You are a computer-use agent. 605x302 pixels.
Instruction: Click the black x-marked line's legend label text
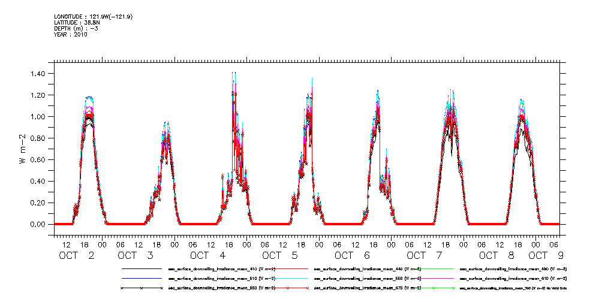coord(222,288)
